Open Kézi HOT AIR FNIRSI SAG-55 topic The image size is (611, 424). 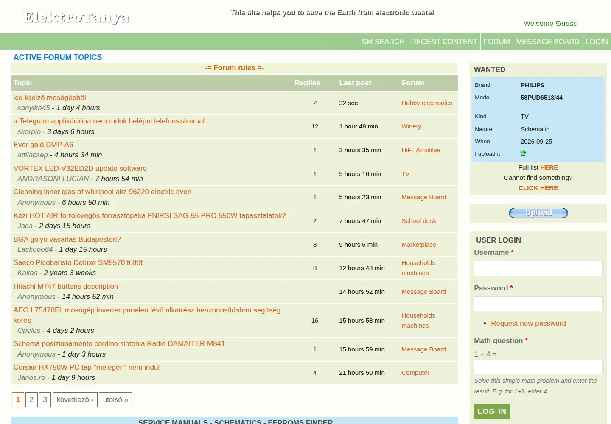pyautogui.click(x=149, y=215)
